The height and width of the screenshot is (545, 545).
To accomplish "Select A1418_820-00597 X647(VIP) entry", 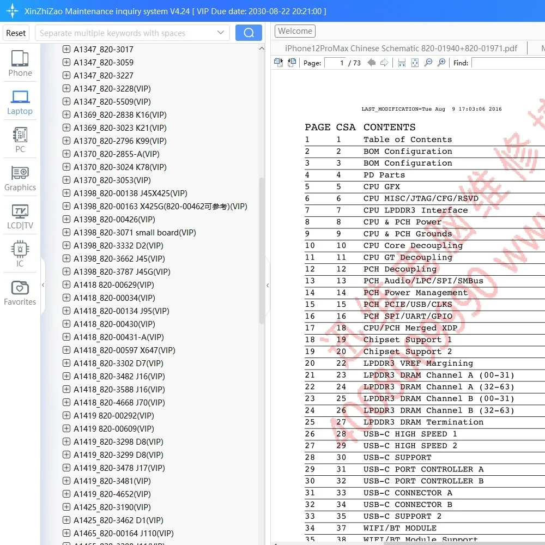I will pyautogui.click(x=124, y=350).
